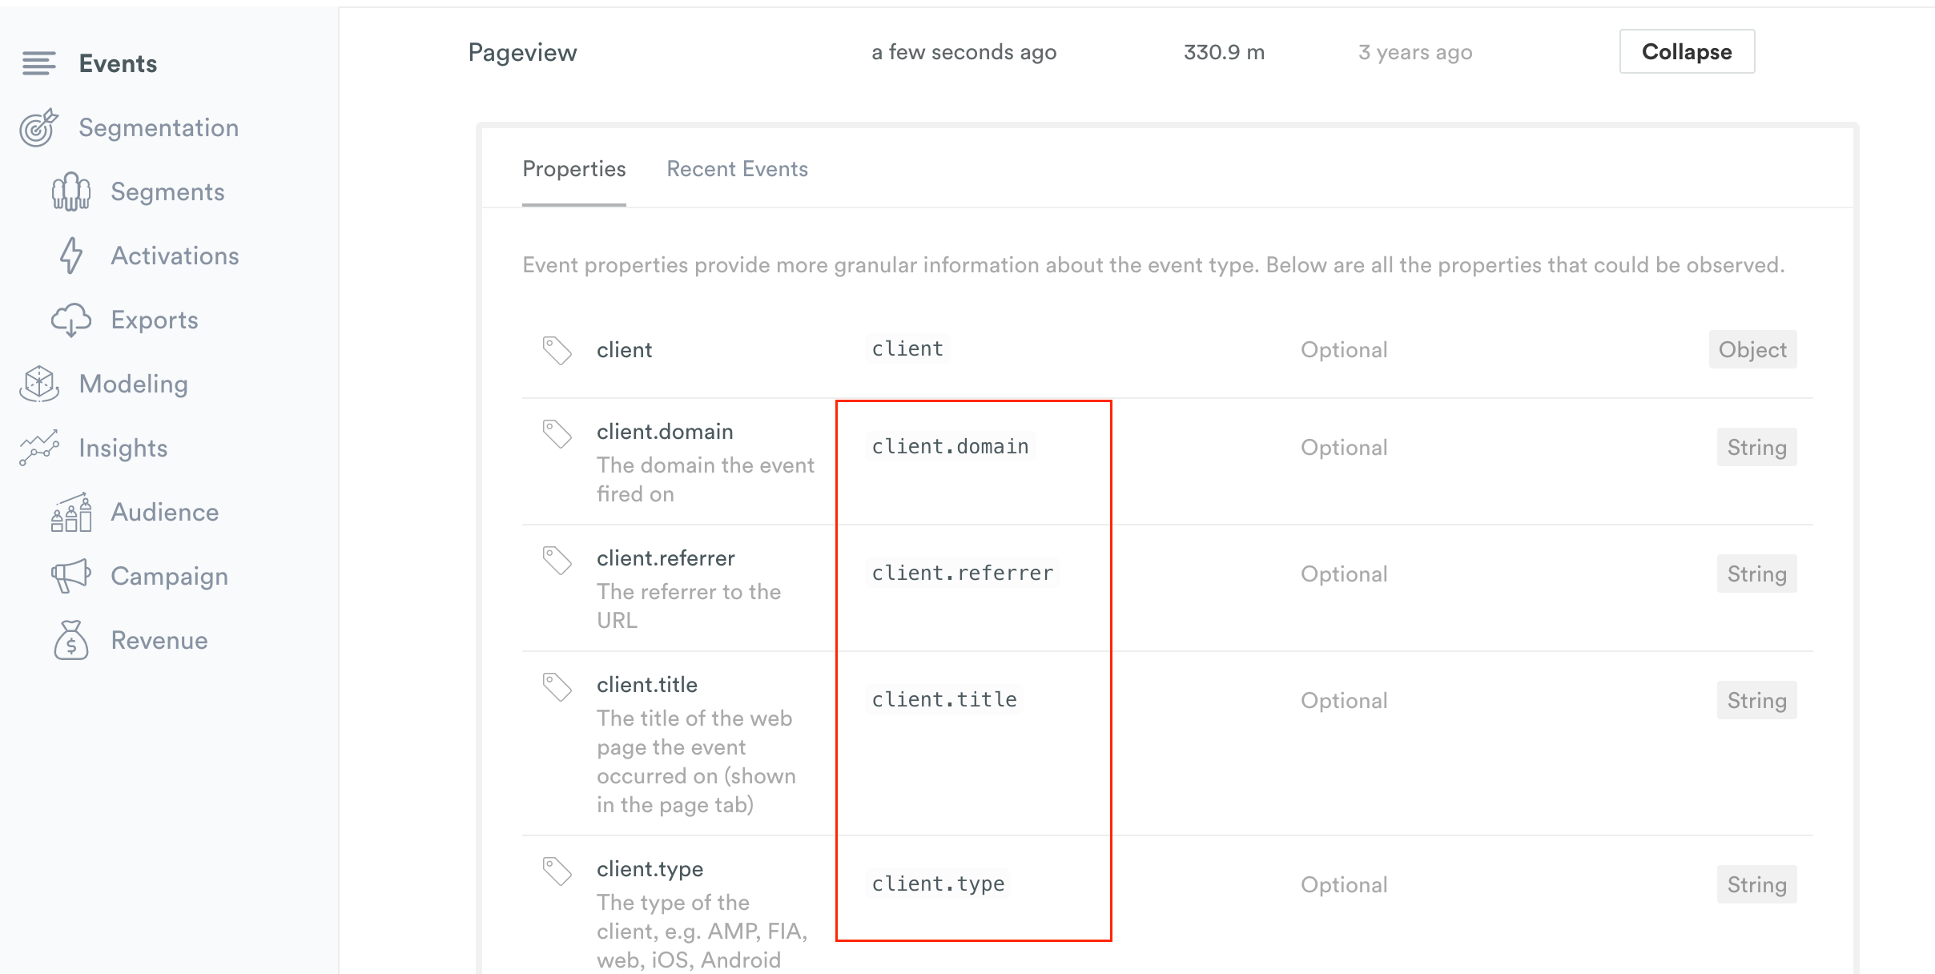Image resolution: width=1935 pixels, height=974 pixels.
Task: Click the client.domain code key
Action: (950, 446)
